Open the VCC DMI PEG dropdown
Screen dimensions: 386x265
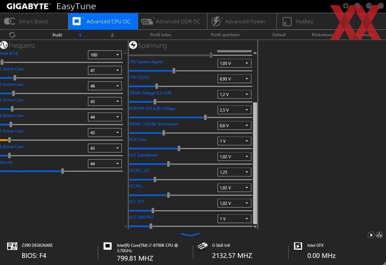pyautogui.click(x=234, y=219)
